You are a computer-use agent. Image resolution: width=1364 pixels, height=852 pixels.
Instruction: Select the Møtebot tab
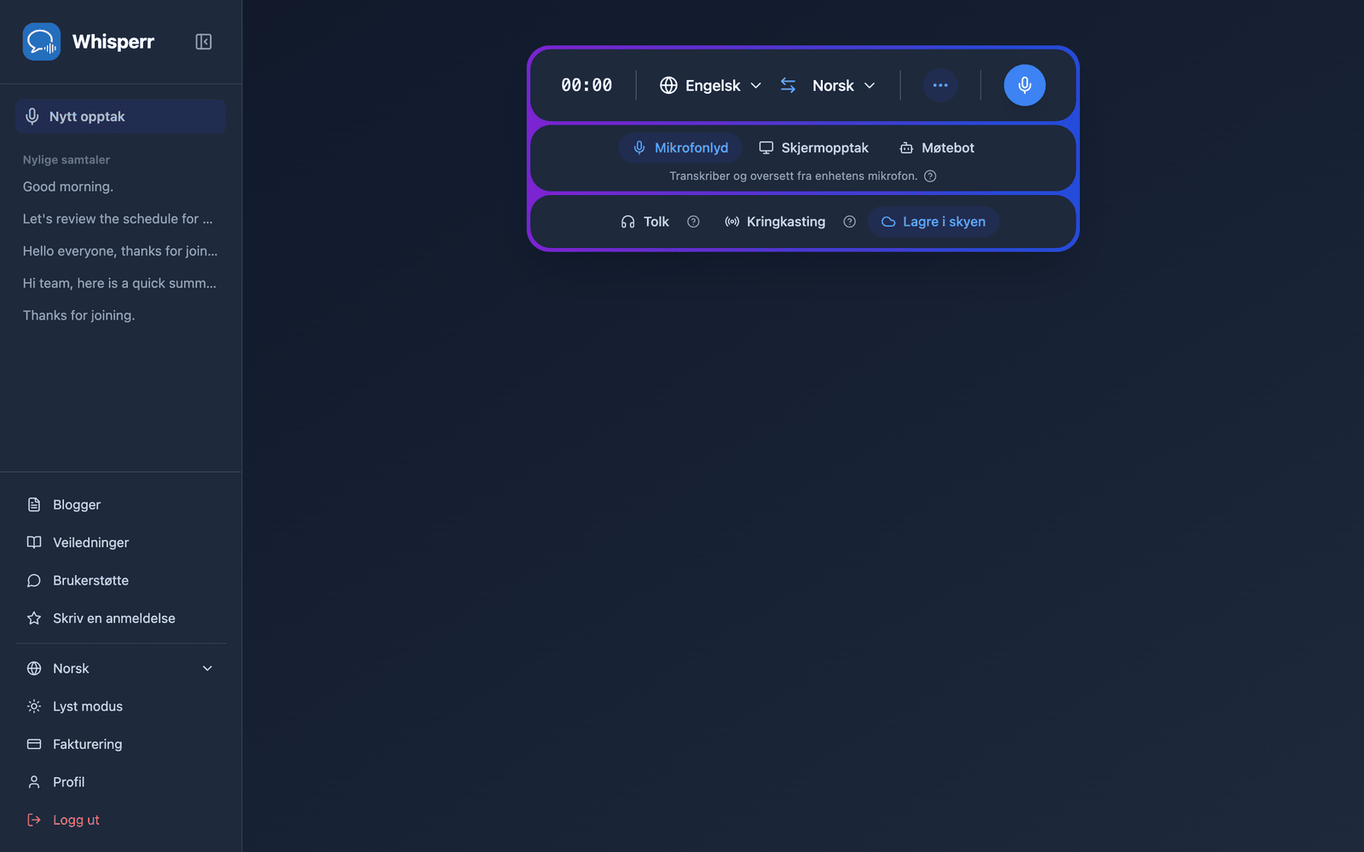tap(937, 148)
